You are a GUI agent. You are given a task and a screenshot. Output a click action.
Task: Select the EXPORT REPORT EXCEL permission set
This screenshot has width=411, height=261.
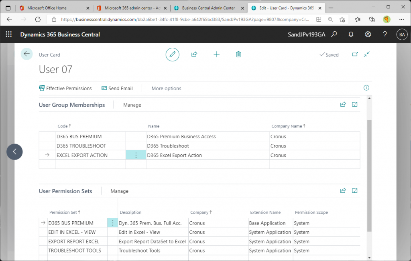[x=77, y=242]
